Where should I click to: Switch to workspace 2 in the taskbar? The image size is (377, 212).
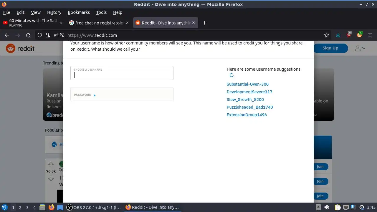pyautogui.click(x=20, y=207)
